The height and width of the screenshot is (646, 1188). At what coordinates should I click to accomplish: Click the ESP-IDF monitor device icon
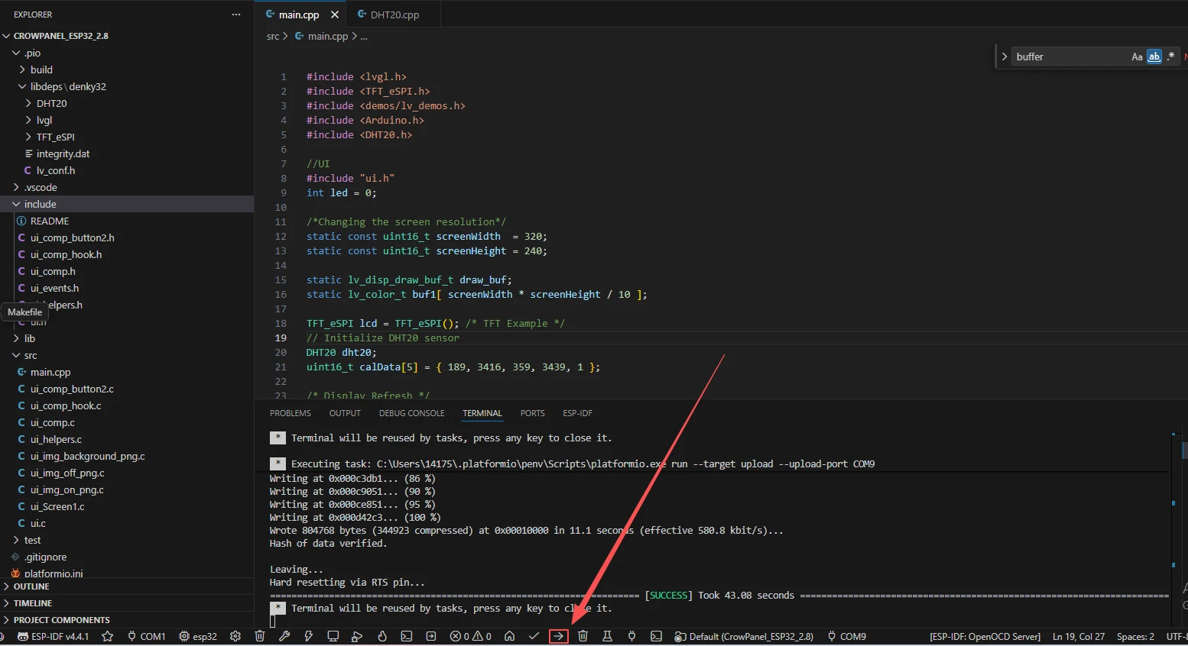pos(333,636)
